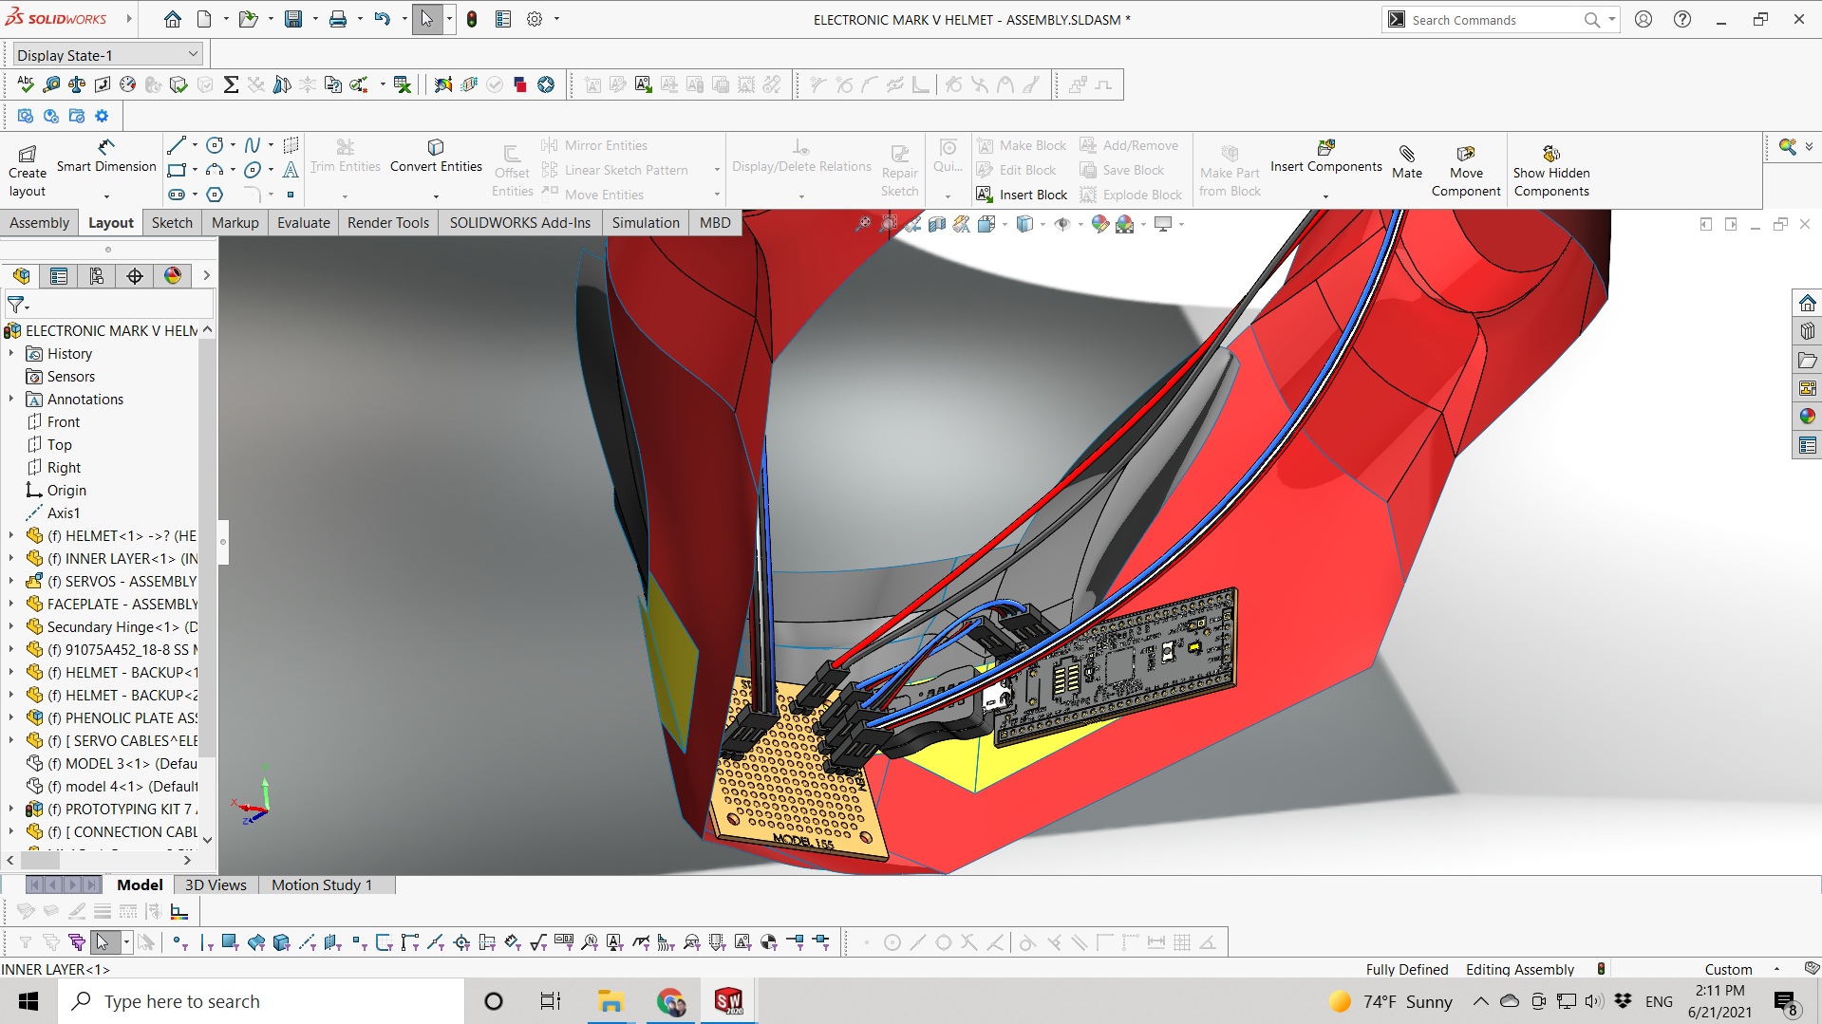Toggle the Hide/Show Items eye icon

(x=1062, y=224)
